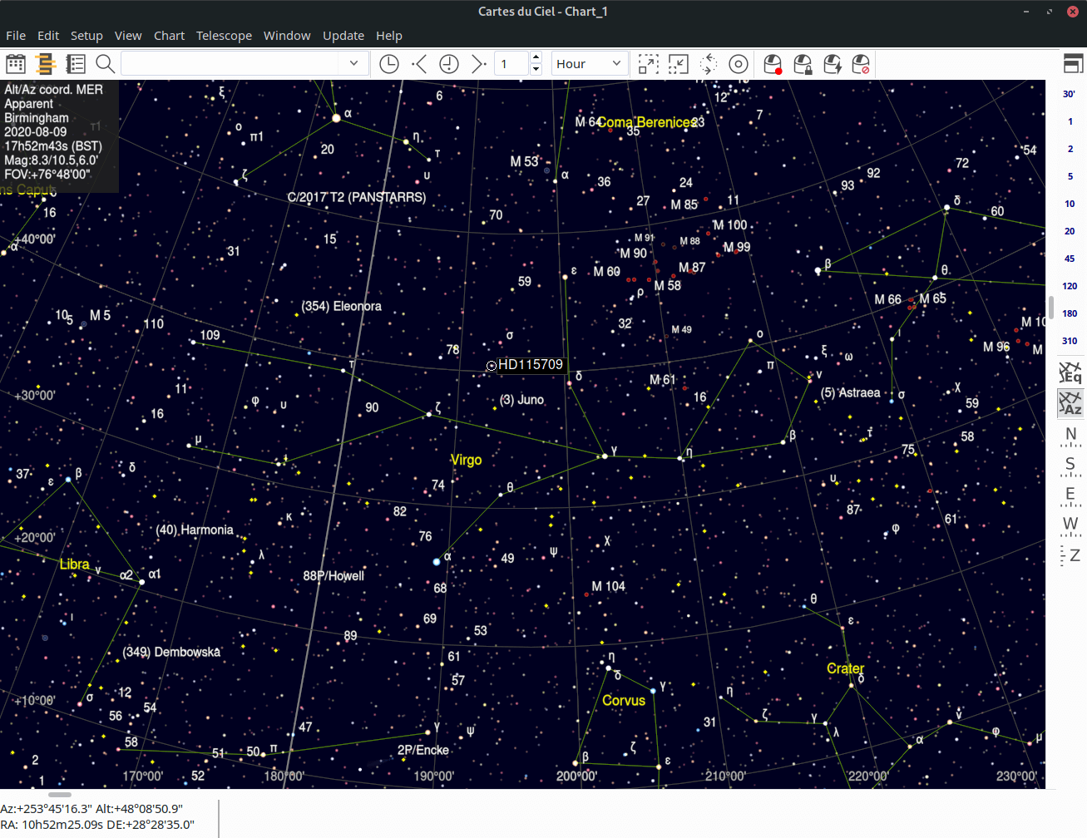
Task: Set field of view to 5 degrees
Action: tap(1070, 176)
